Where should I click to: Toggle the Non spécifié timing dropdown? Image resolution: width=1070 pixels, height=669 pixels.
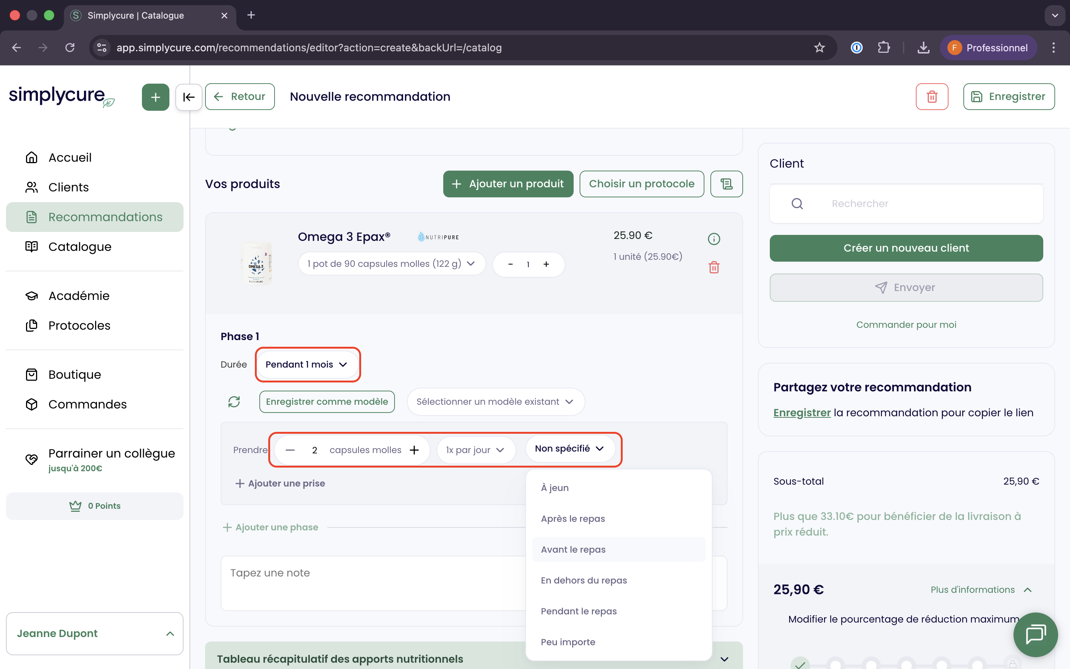click(570, 449)
